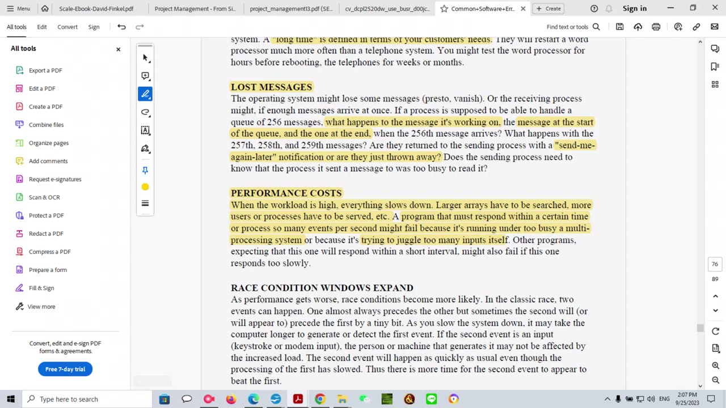
Task: Select the All tools menu
Action: pyautogui.click(x=16, y=27)
